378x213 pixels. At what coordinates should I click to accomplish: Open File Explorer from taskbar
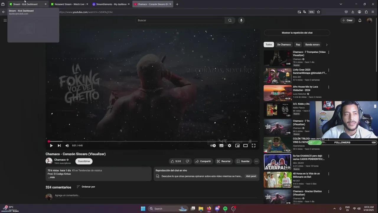(x=201, y=209)
